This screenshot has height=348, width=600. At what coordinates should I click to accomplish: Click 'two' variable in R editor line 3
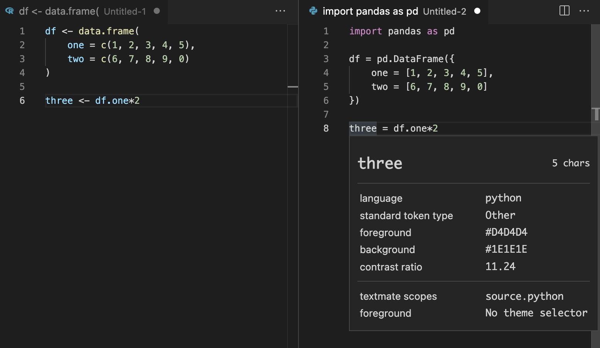(x=76, y=59)
